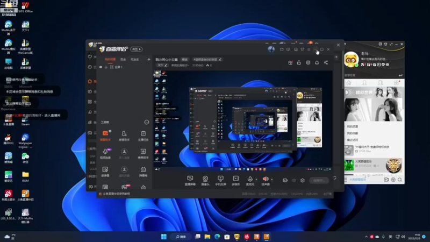Open the notification bell above preview
Viewport: 430px width, 242px height.
[x=317, y=62]
